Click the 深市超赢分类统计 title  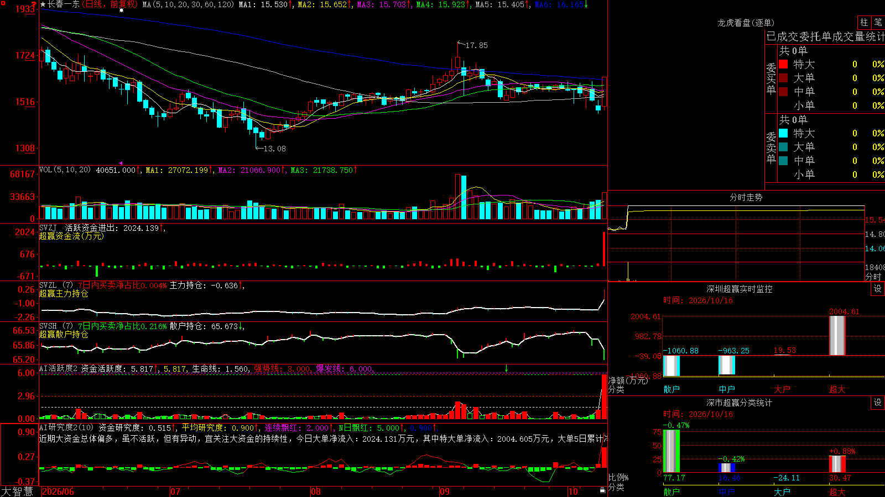(739, 403)
